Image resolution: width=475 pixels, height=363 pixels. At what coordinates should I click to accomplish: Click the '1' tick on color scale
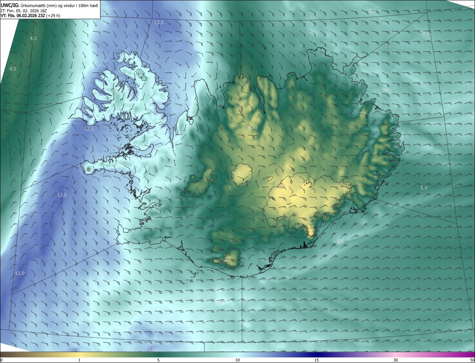click(x=79, y=360)
